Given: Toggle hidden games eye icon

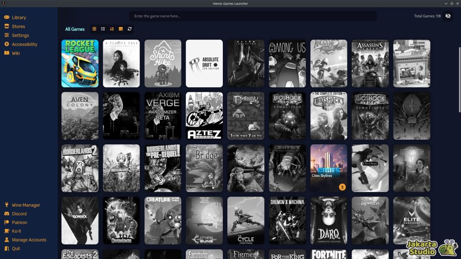Looking at the screenshot, I should click(x=447, y=16).
